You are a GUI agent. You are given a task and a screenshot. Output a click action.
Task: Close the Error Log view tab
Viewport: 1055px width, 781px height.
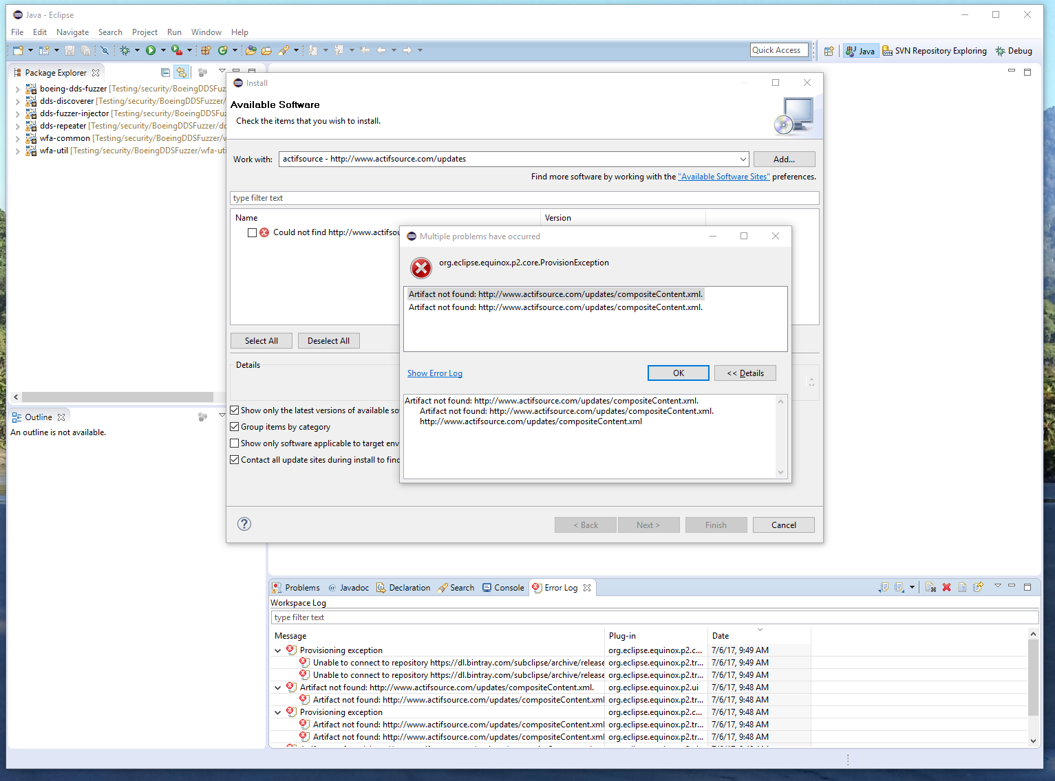coord(587,588)
